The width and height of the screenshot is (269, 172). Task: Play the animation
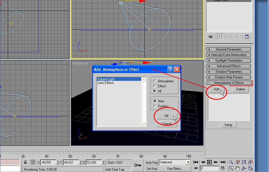tap(209, 162)
